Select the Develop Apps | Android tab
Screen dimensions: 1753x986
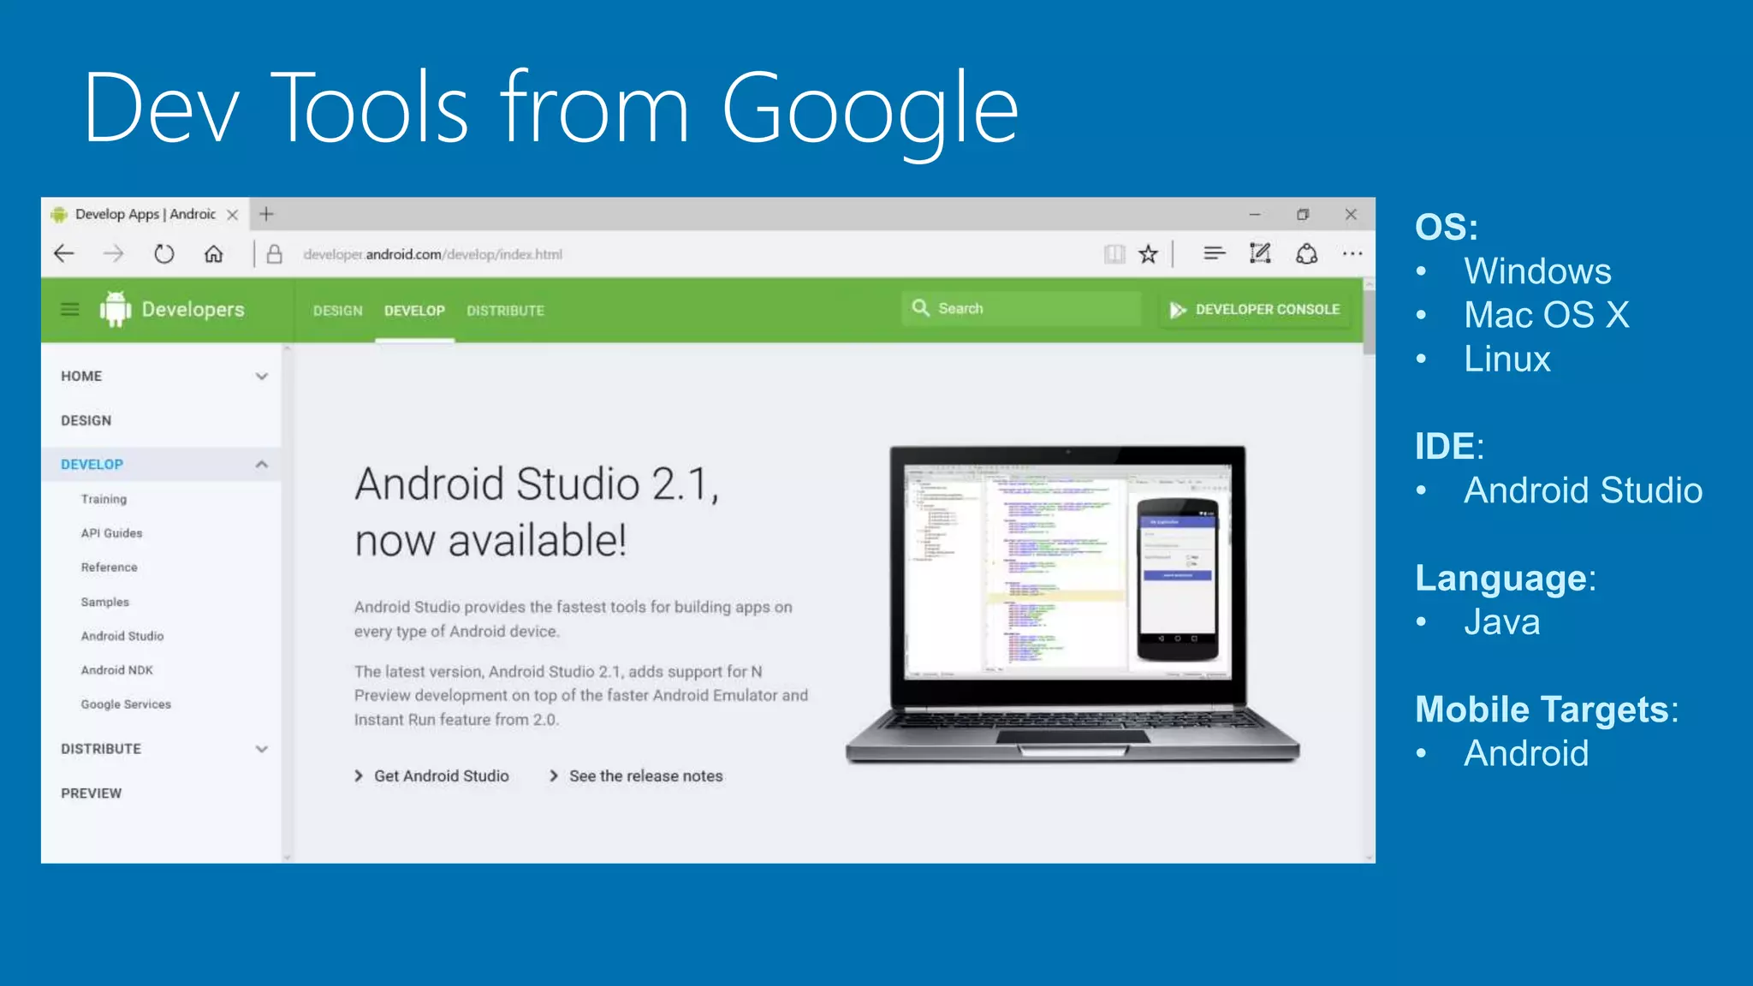click(146, 214)
